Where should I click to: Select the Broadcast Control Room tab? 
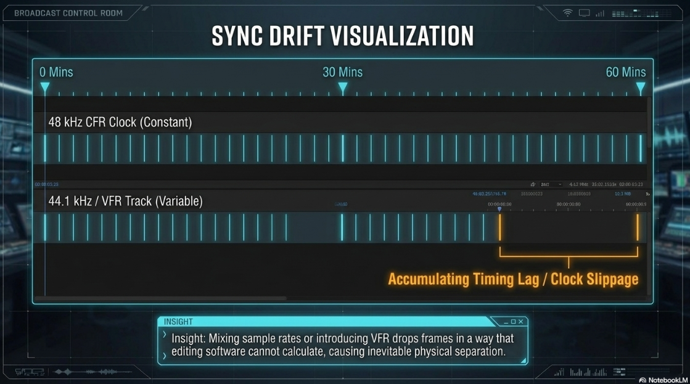coord(68,13)
